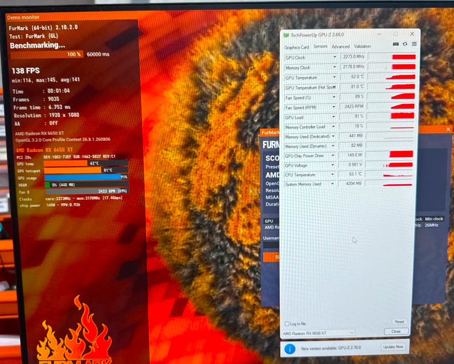Expand the Memory Used (Dedicated) dropdown
This screenshot has height=364, width=454.
[333, 136]
